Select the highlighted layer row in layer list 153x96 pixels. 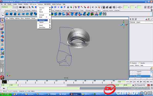coord(140,76)
